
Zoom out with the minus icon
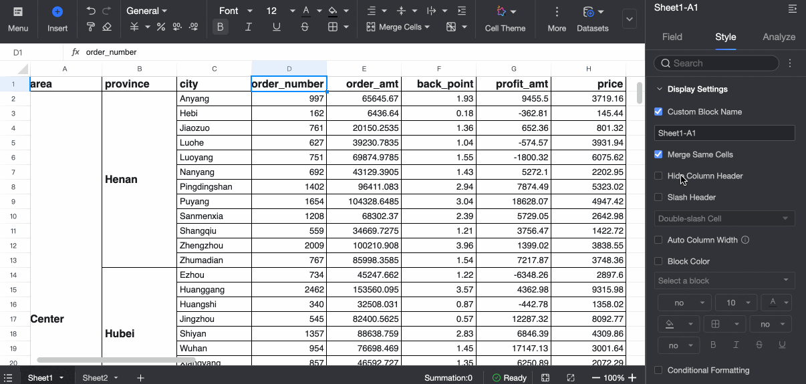(x=596, y=378)
